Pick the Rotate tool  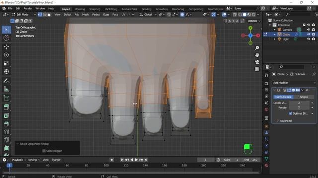(x=6, y=55)
